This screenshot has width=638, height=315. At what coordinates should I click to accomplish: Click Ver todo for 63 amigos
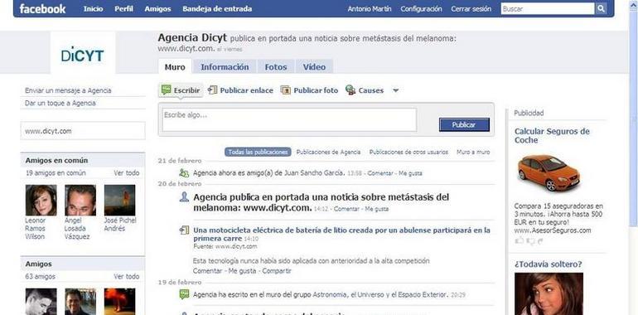pos(127,276)
